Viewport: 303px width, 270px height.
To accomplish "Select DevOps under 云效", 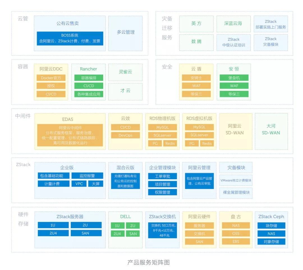I will 125,135.
